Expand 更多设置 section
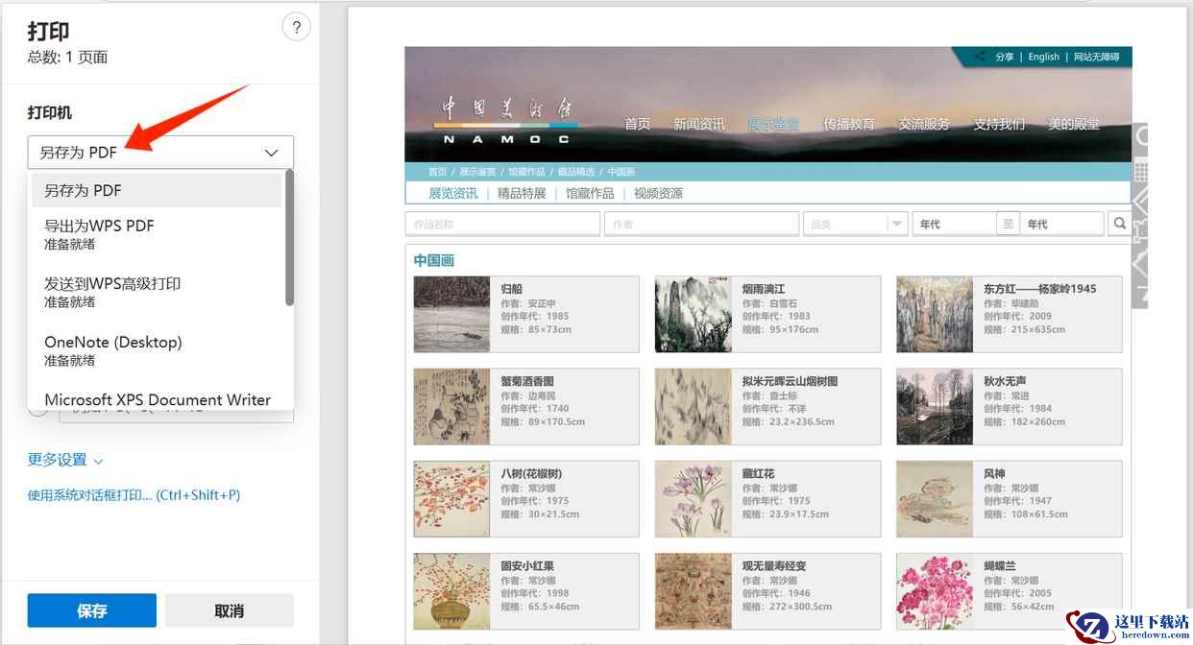 [x=65, y=460]
